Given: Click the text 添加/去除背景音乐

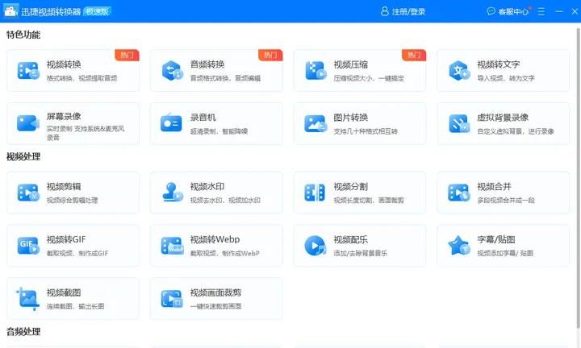Looking at the screenshot, I should 360,253.
